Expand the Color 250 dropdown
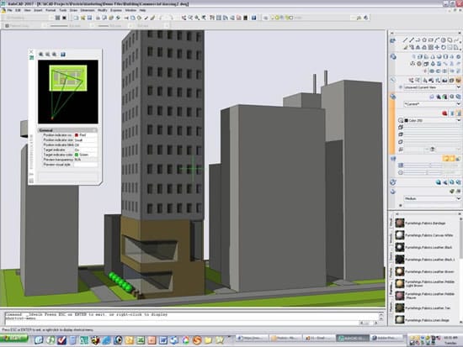The height and width of the screenshot is (347, 463). pyautogui.click(x=431, y=120)
